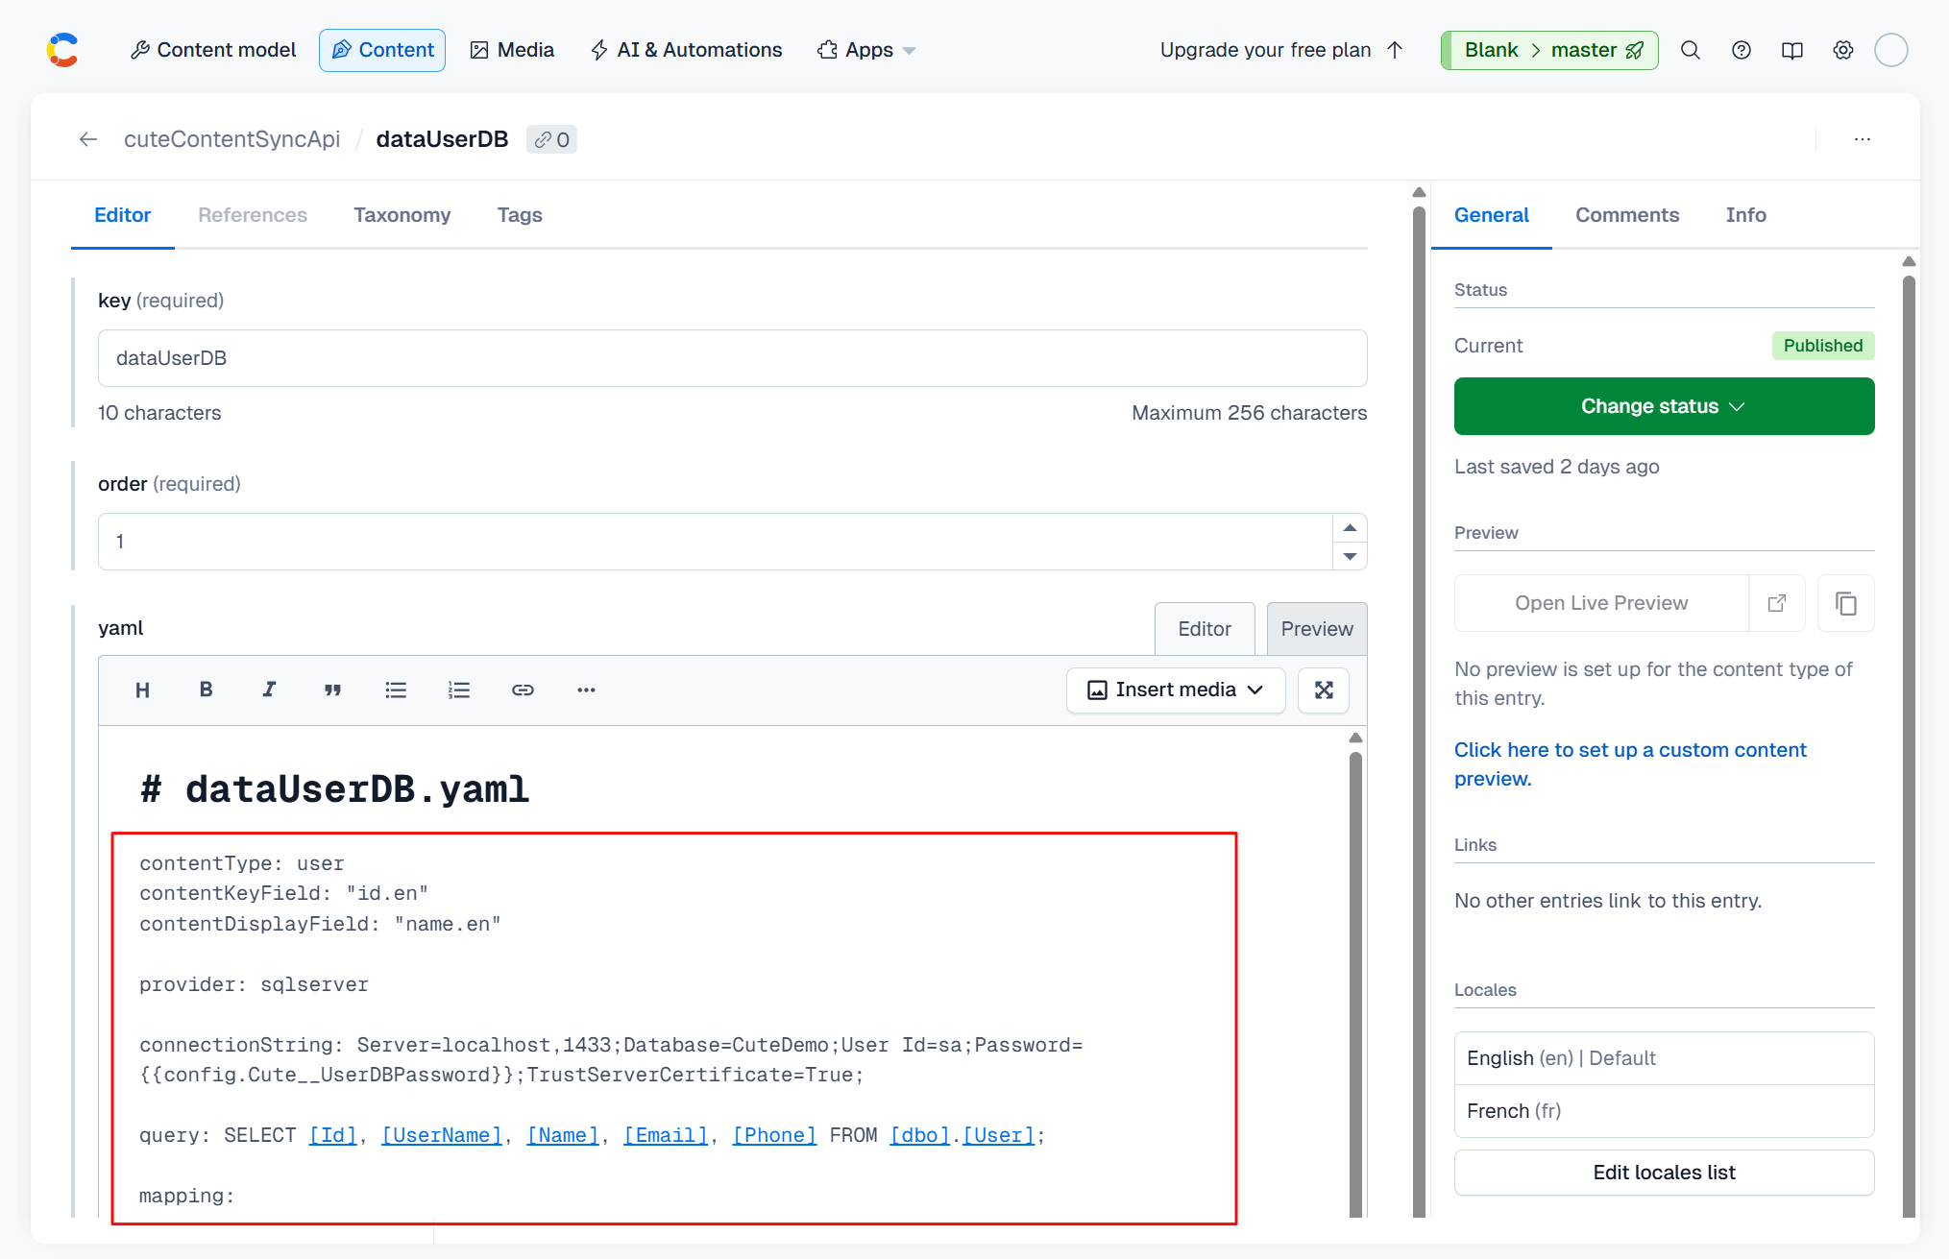Switch yaml field to Editor mode
This screenshot has width=1949, height=1259.
pos(1204,629)
